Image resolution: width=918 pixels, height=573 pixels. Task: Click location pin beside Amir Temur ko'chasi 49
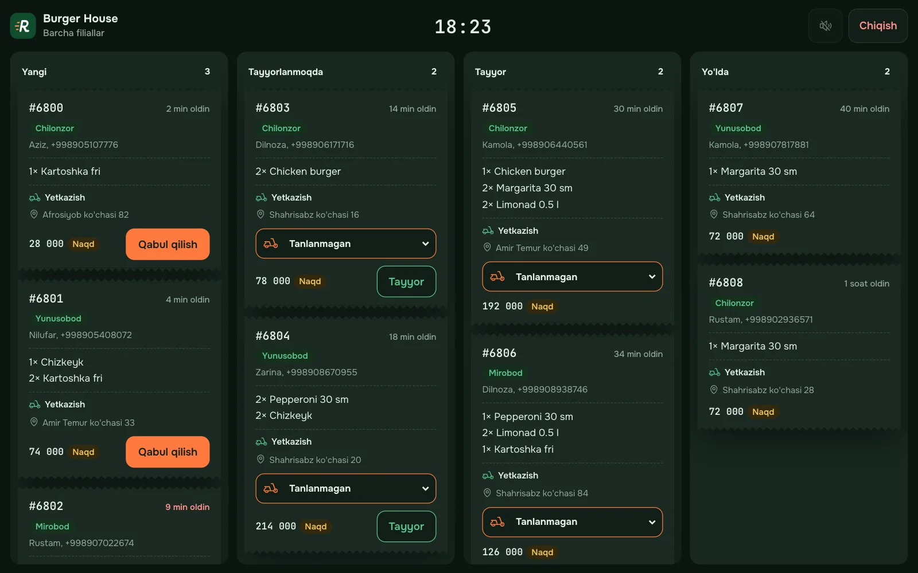[487, 248]
